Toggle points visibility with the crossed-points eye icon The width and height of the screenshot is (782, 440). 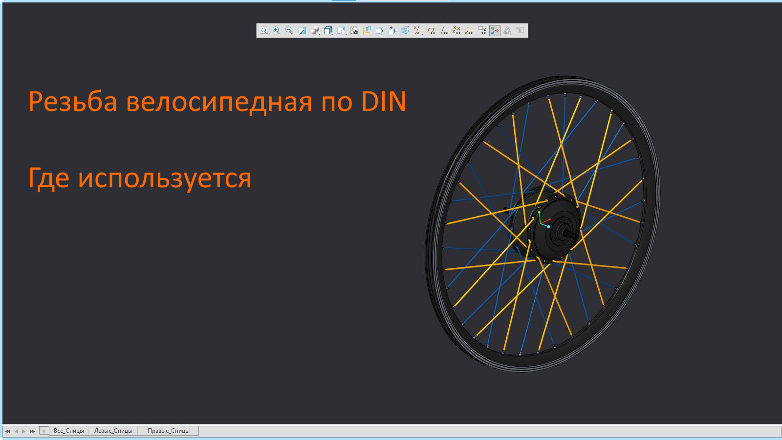pos(456,31)
